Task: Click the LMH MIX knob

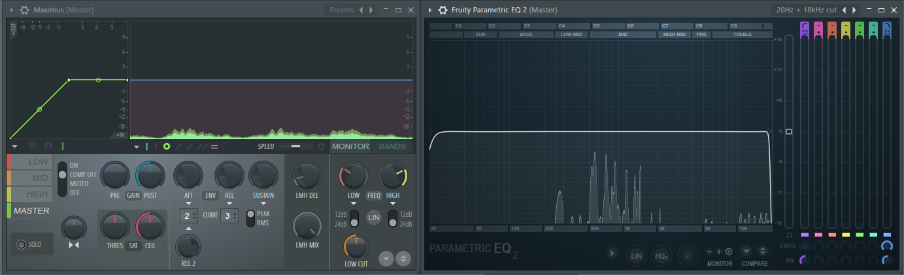Action: [307, 226]
